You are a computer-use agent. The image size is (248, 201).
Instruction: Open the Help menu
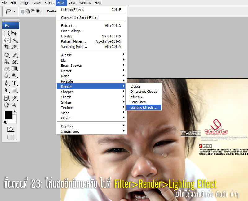(x=98, y=3)
